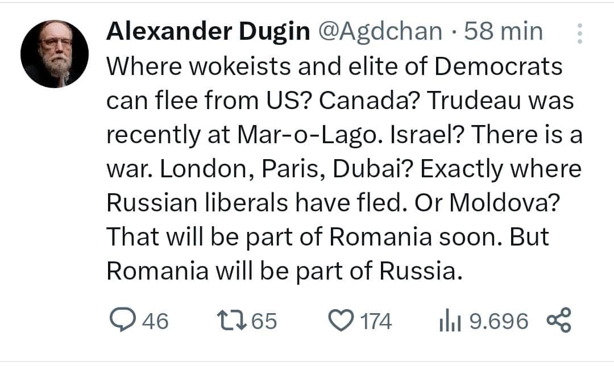Click the 58 min timestamp
This screenshot has width=614, height=366.
pyautogui.click(x=504, y=31)
